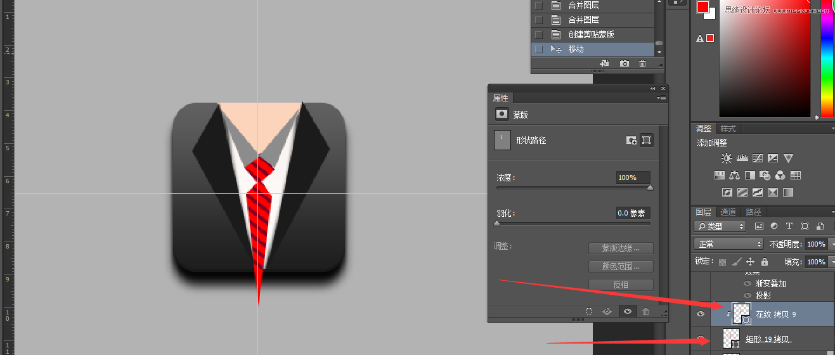Click the 蒙版边缘... button

click(621, 248)
